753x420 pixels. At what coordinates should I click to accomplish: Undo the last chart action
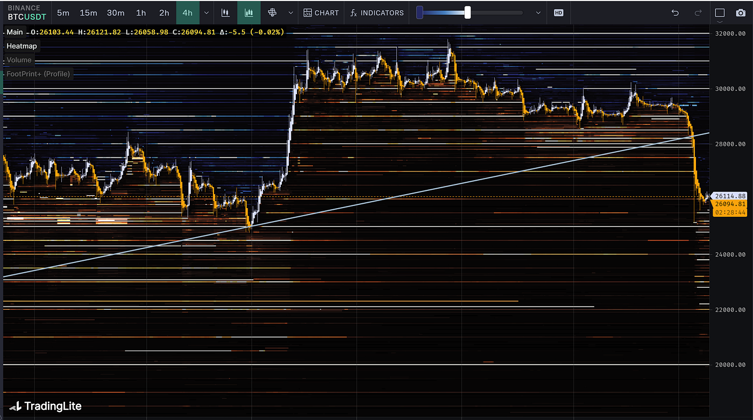point(676,12)
